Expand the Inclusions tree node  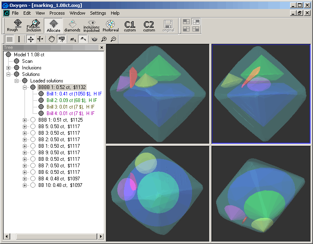tap(9, 68)
